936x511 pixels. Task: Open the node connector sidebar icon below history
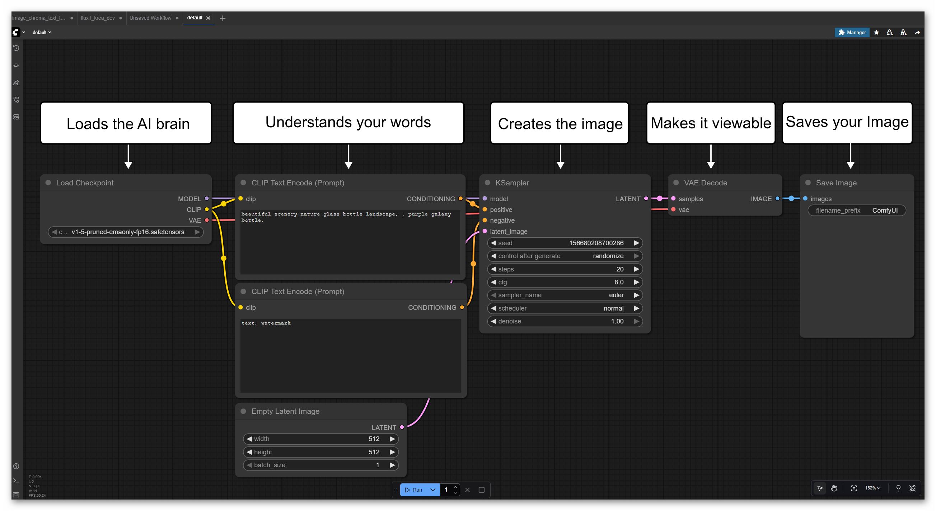[x=17, y=65]
